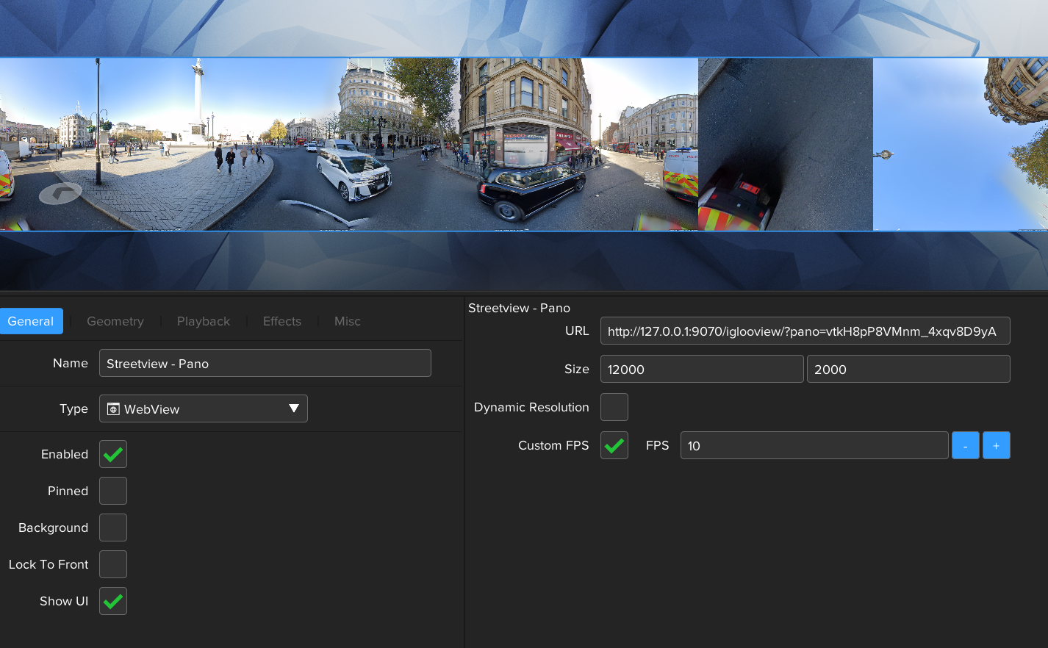Open the Misc settings tab
Screen dimensions: 1048x648
(x=347, y=321)
